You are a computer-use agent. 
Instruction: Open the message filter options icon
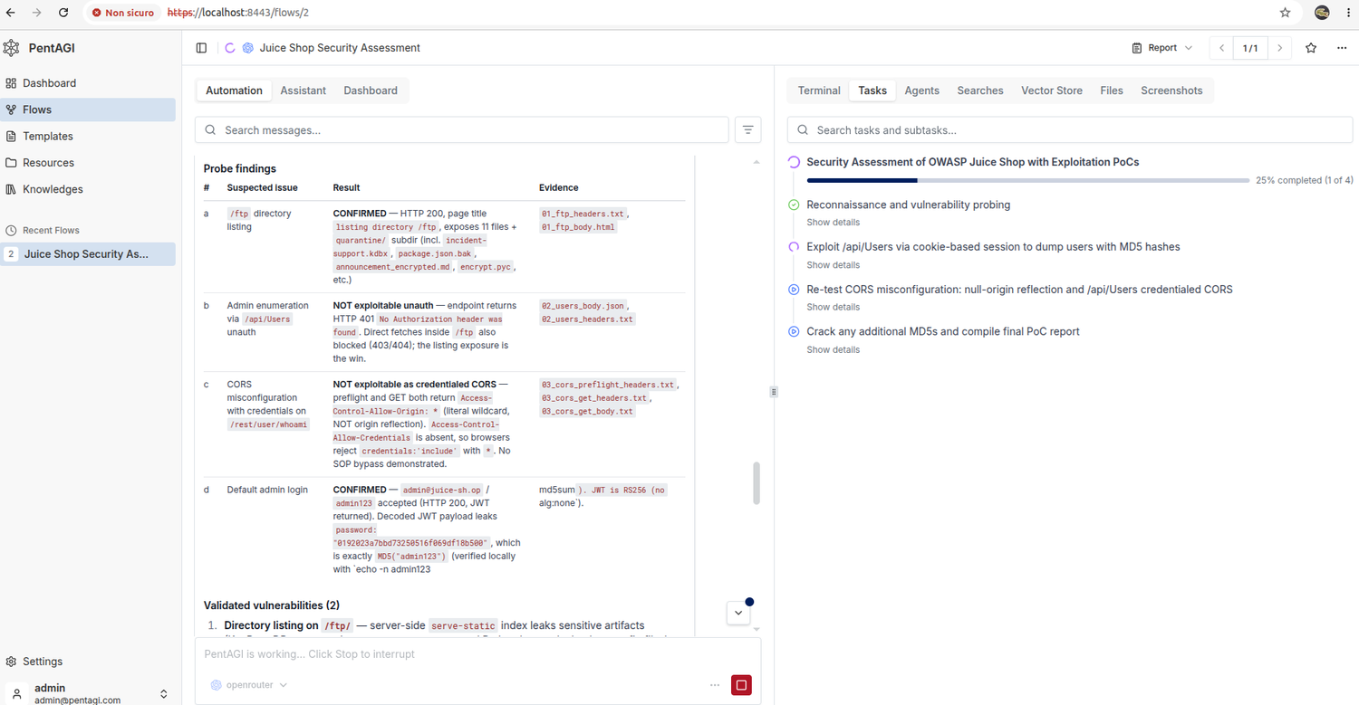748,130
